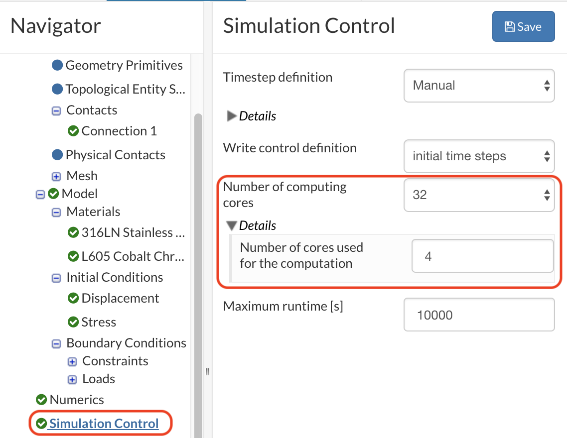Collapse the Model tree node icon
Image resolution: width=567 pixels, height=438 pixels.
coord(40,194)
